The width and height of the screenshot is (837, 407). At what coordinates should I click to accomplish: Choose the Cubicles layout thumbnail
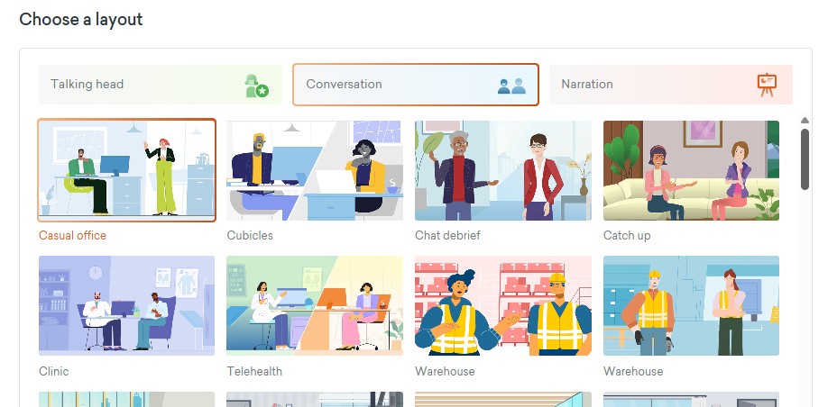click(315, 170)
